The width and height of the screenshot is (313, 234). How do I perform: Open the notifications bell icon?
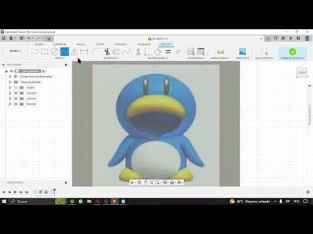(291, 38)
